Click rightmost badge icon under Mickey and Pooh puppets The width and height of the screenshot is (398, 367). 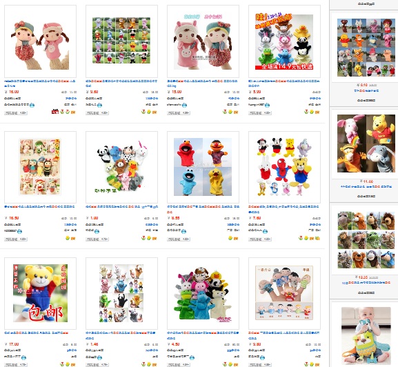pos(317,238)
